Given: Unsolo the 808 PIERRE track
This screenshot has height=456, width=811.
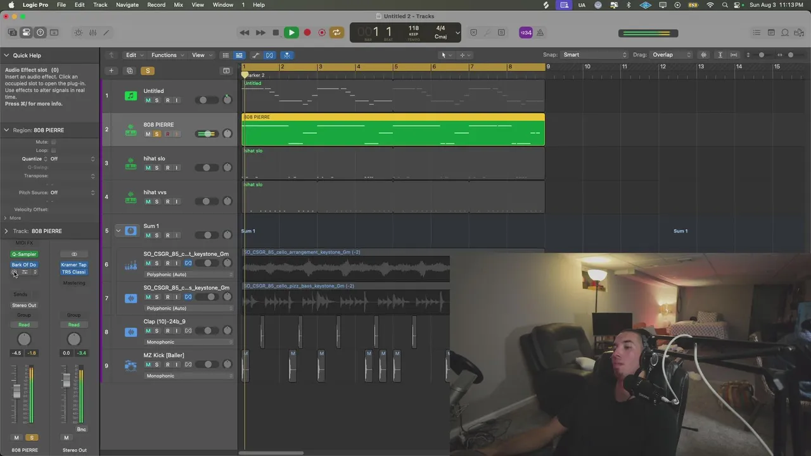Looking at the screenshot, I should coord(157,134).
